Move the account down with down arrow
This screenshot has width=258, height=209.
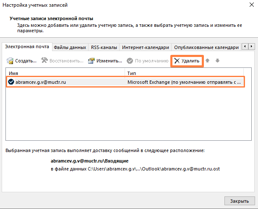point(217,61)
